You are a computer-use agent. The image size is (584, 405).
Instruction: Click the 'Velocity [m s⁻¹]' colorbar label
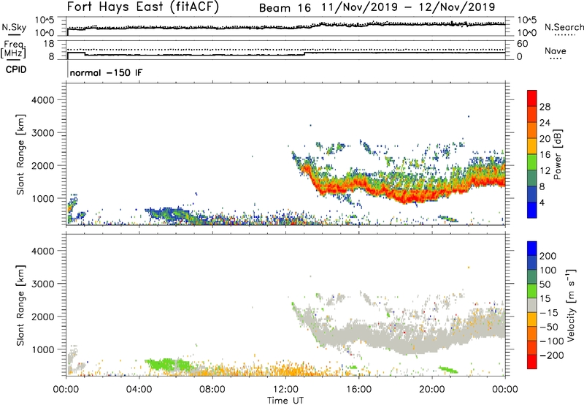[x=571, y=305]
